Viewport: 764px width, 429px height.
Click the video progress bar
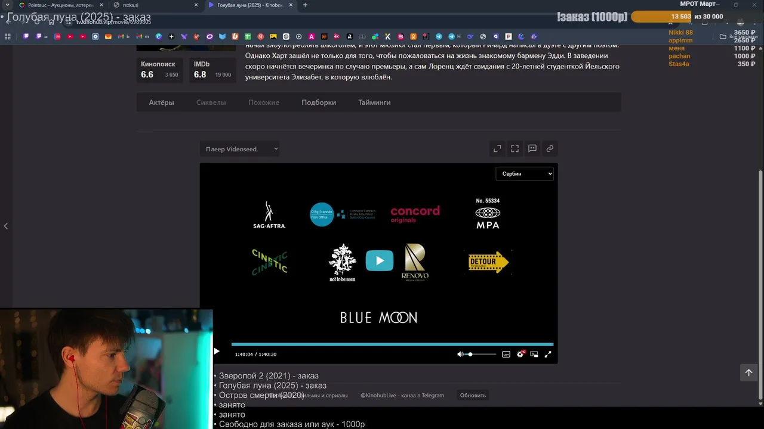click(x=392, y=344)
